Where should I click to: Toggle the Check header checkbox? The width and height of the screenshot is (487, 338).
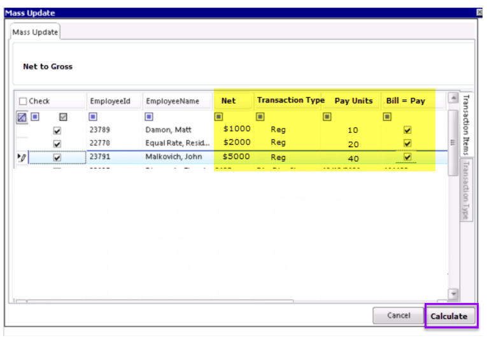23,101
